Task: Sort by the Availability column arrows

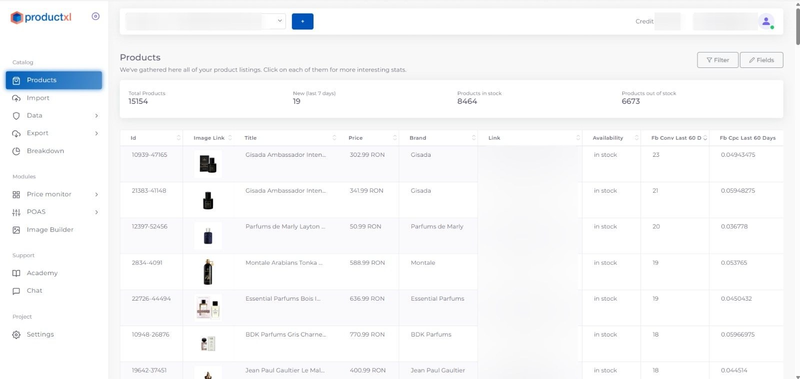Action: (x=636, y=138)
